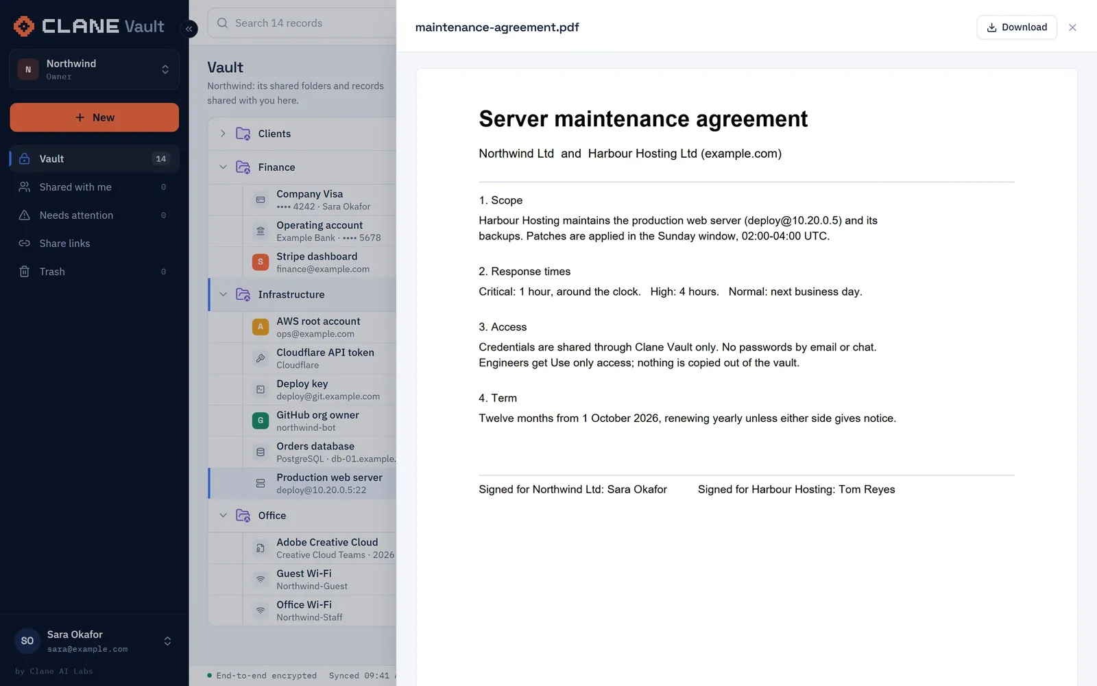Click the Finance folder name
1097x686 pixels.
point(276,167)
